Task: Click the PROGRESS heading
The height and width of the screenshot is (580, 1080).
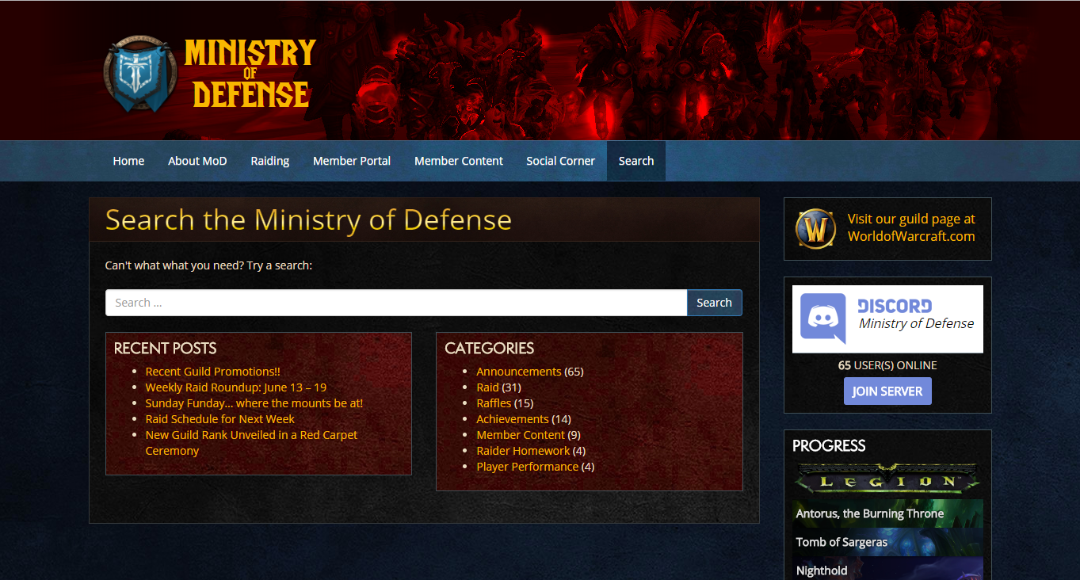Action: (x=829, y=445)
